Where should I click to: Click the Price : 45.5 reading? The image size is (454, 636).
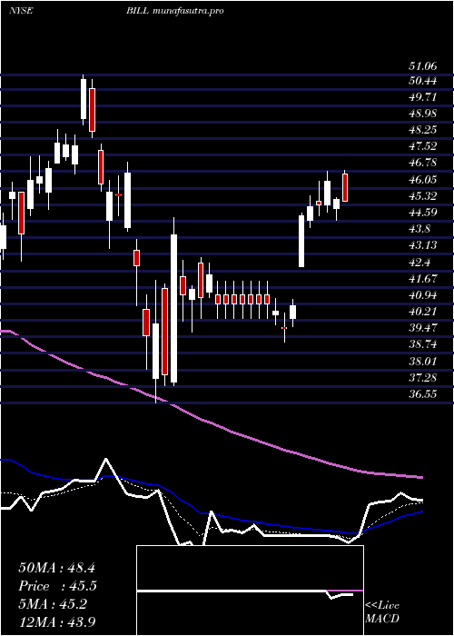(58, 586)
